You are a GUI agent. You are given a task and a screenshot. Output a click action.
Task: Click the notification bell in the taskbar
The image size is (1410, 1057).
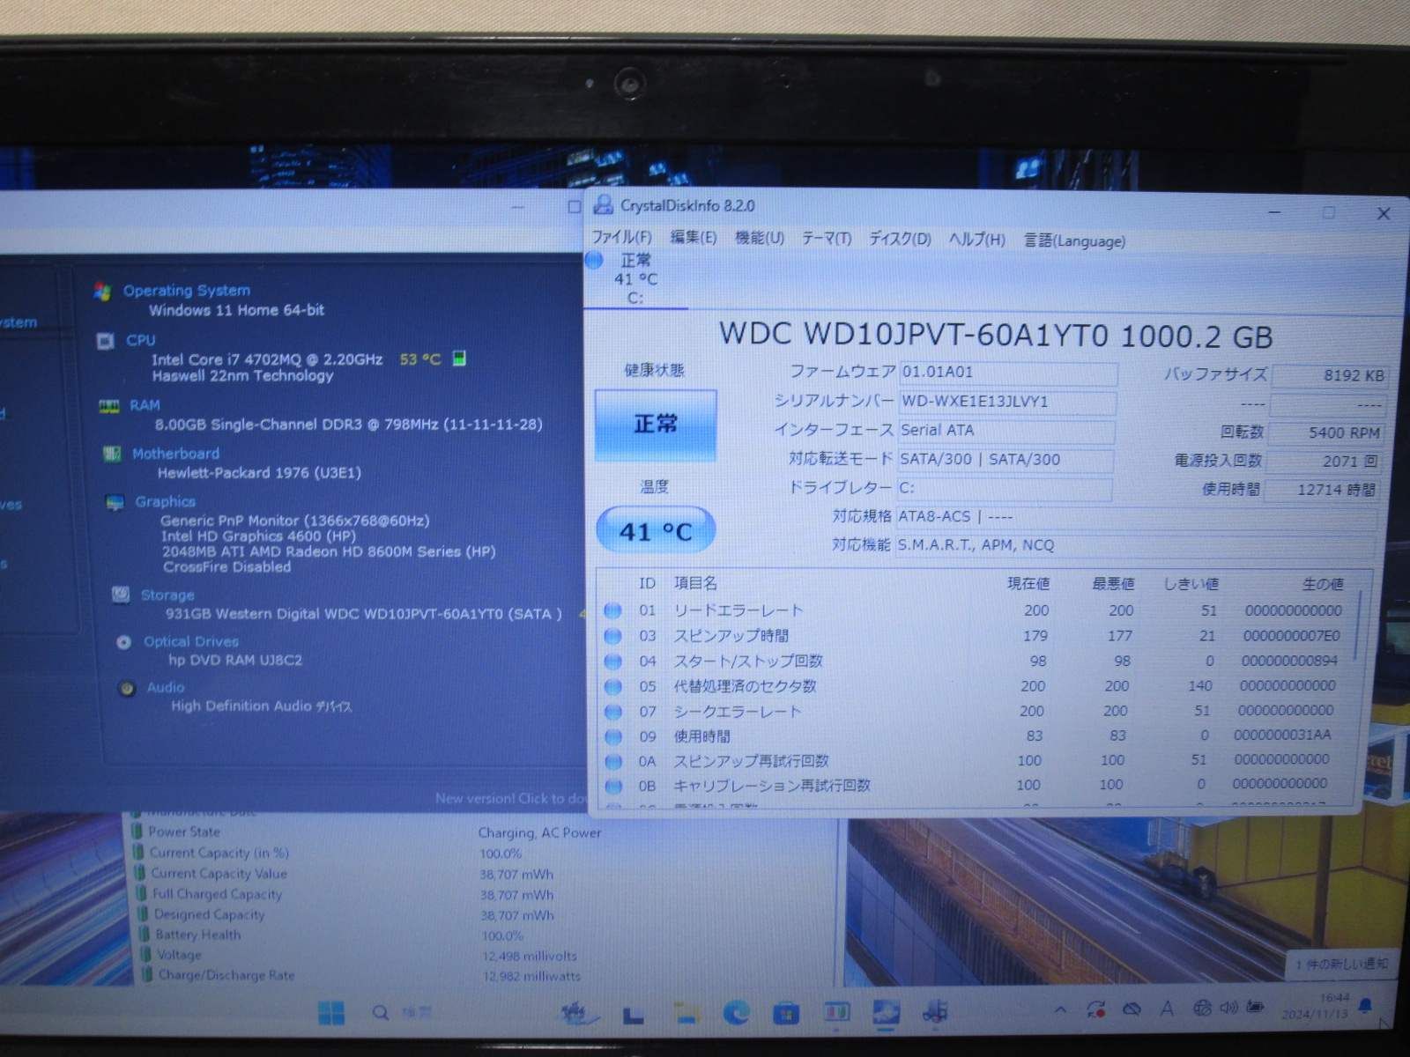click(x=1366, y=1006)
